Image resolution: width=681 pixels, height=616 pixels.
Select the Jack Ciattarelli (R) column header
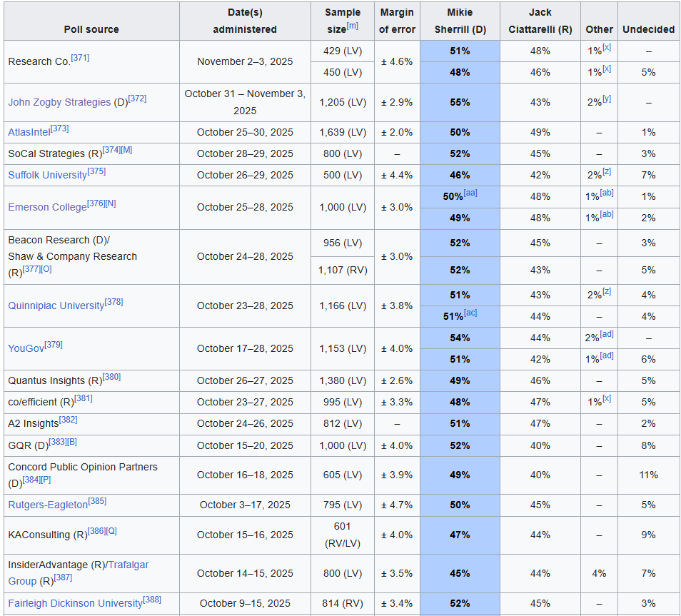pos(540,21)
